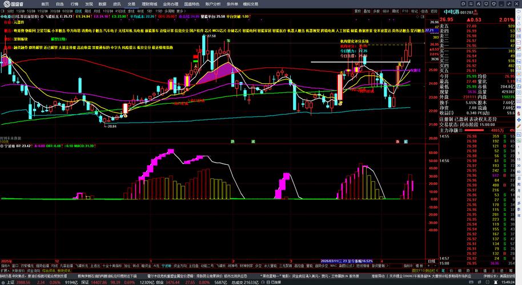Click 多股 toolbar button
Viewport: 522px width, 285px height.
click(x=376, y=11)
